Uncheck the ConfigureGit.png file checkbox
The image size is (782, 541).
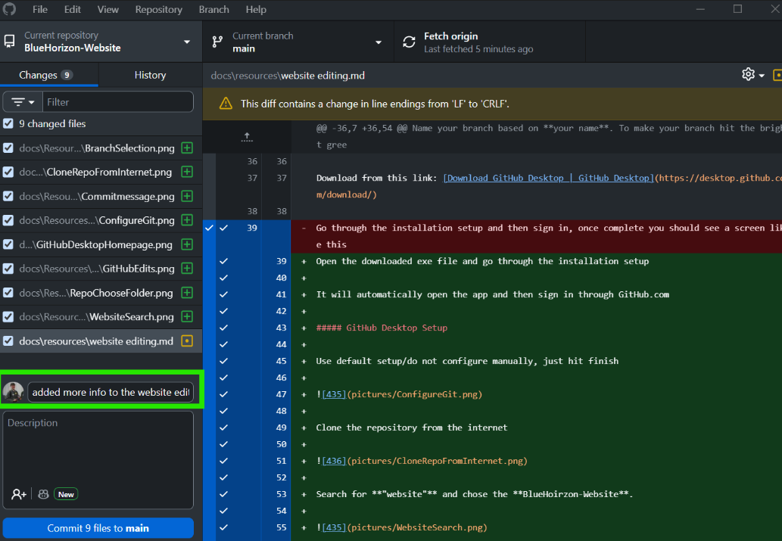tap(8, 220)
